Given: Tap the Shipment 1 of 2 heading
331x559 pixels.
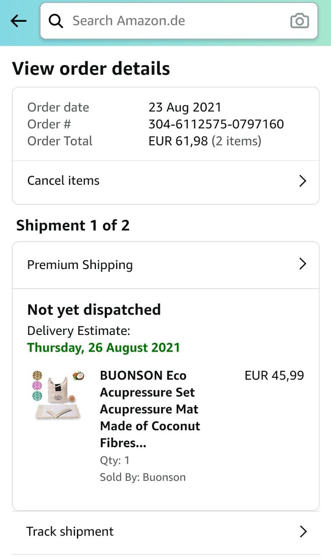Looking at the screenshot, I should (x=73, y=225).
